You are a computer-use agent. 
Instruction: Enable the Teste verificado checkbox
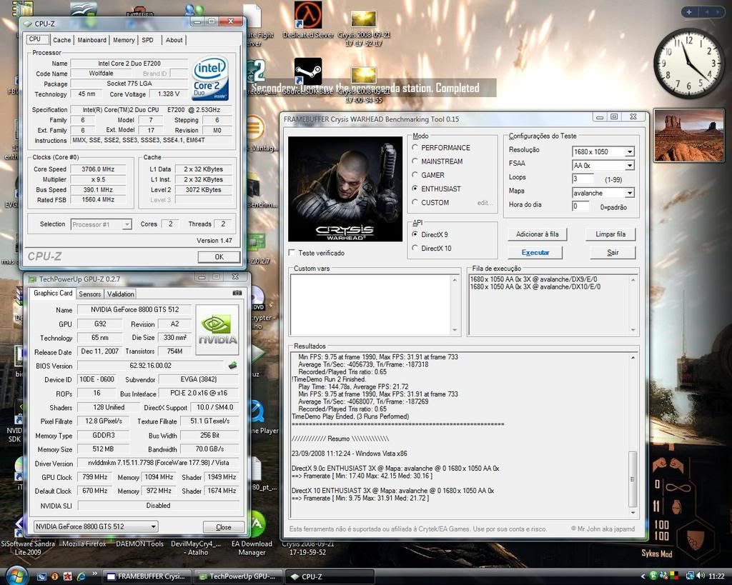292,253
